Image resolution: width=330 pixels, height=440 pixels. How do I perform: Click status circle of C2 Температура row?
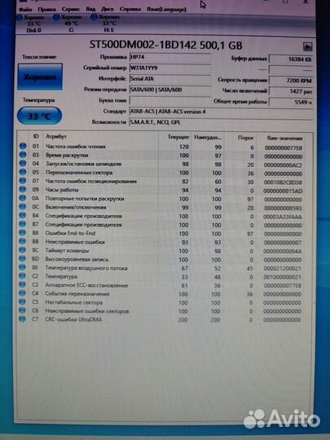coord(23,276)
